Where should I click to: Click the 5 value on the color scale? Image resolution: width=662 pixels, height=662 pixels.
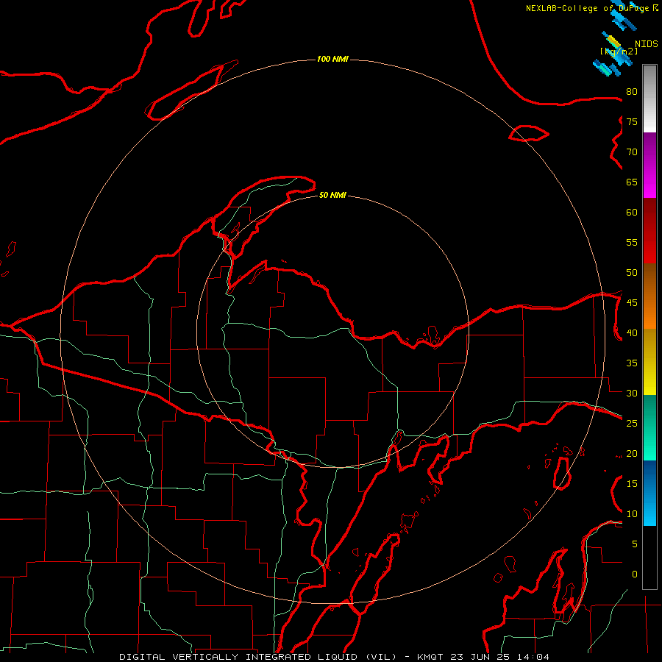tap(635, 544)
